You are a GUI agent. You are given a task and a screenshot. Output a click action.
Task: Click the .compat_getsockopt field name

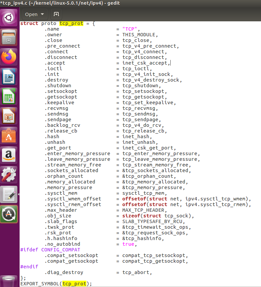pos(71,261)
